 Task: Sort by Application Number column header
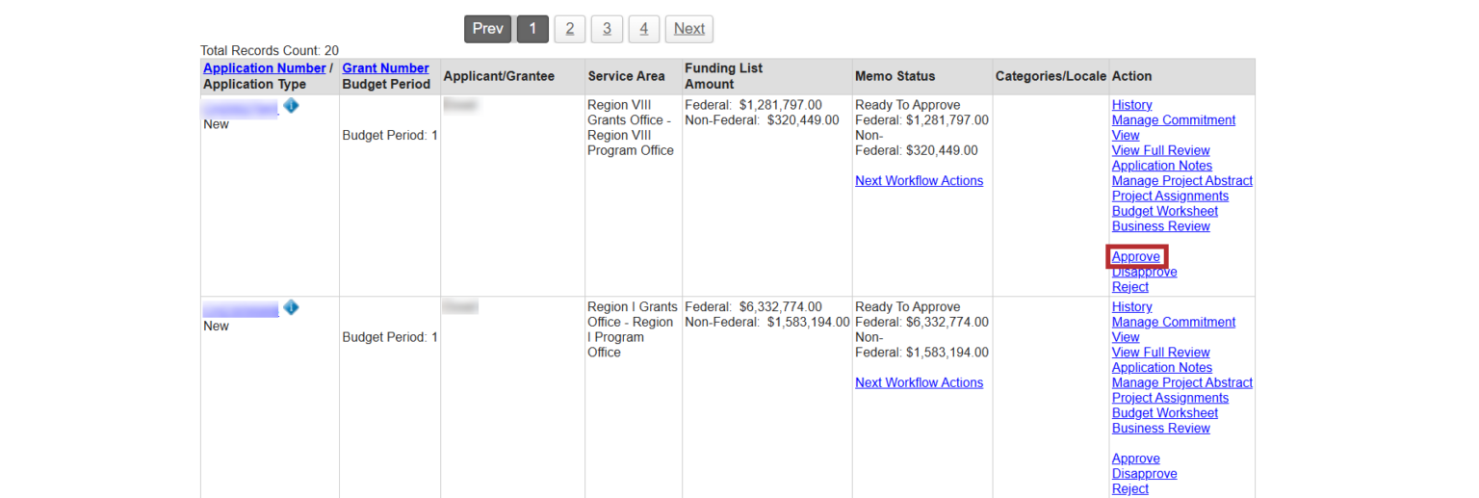coord(264,68)
